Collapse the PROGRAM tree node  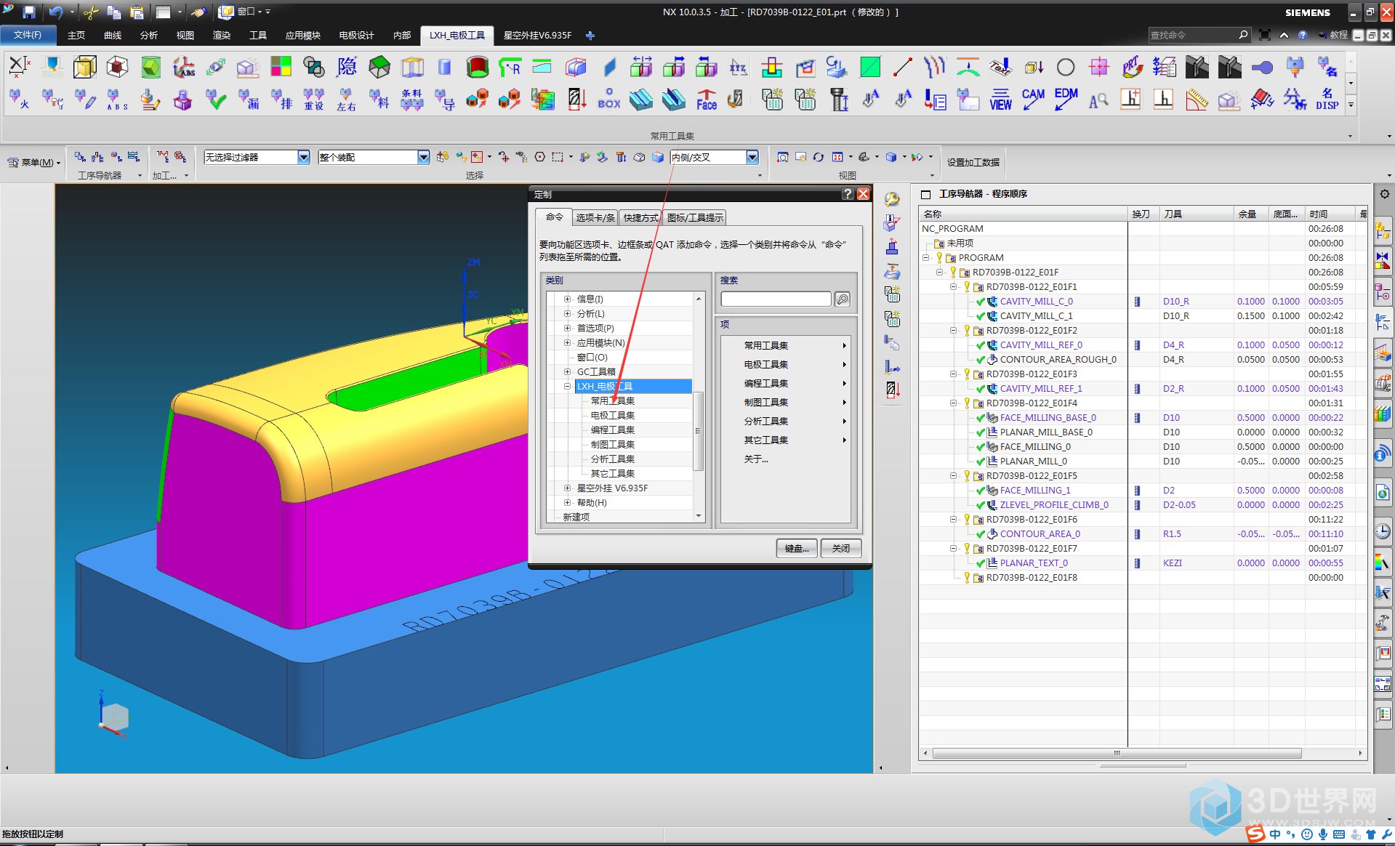coord(925,257)
